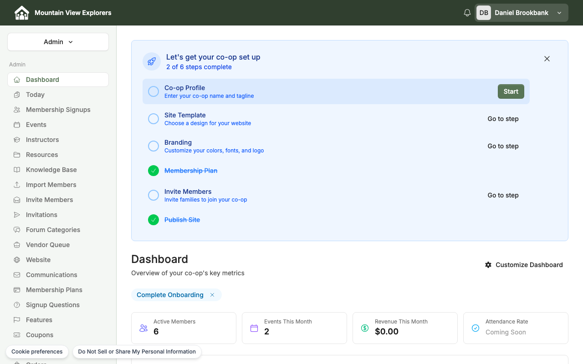Click the Membership Plans card icon
This screenshot has height=364, width=583.
[x=17, y=290]
